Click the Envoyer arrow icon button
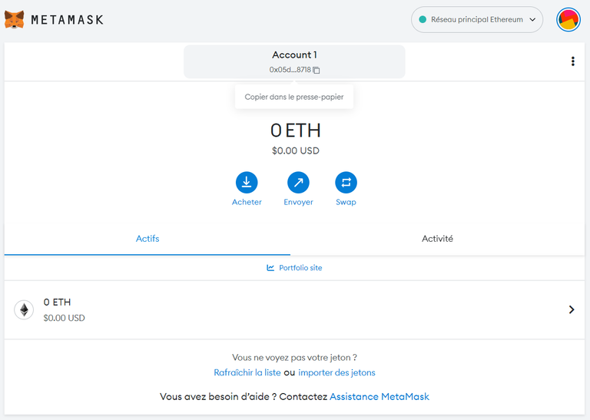 [298, 183]
